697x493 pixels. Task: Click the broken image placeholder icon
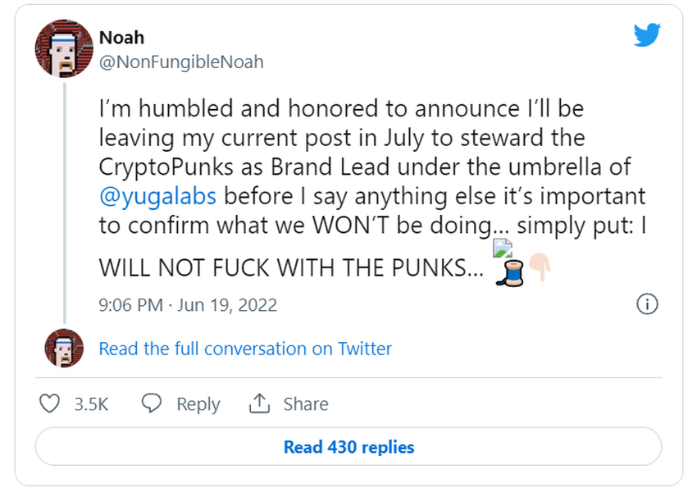502,249
